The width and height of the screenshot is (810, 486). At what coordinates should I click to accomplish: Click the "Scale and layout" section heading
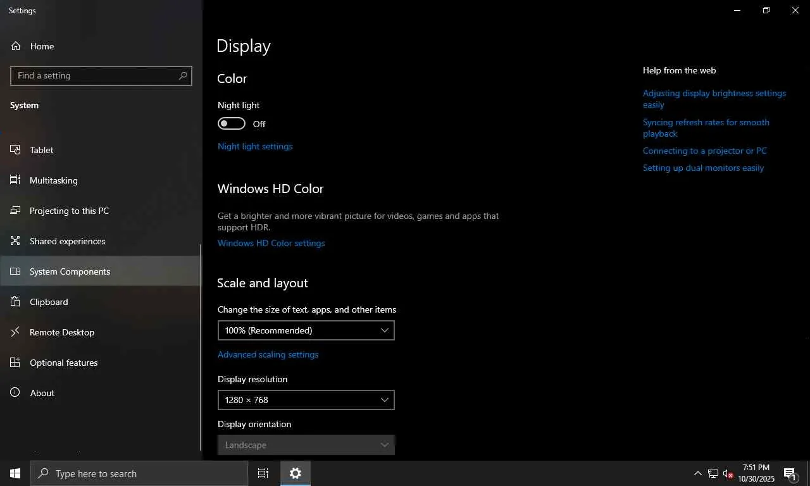click(x=263, y=283)
